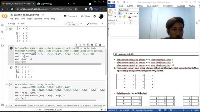Screen dimensions: 200x112
Task: Open the font color dropdown arrow
Action: (x=132, y=16)
